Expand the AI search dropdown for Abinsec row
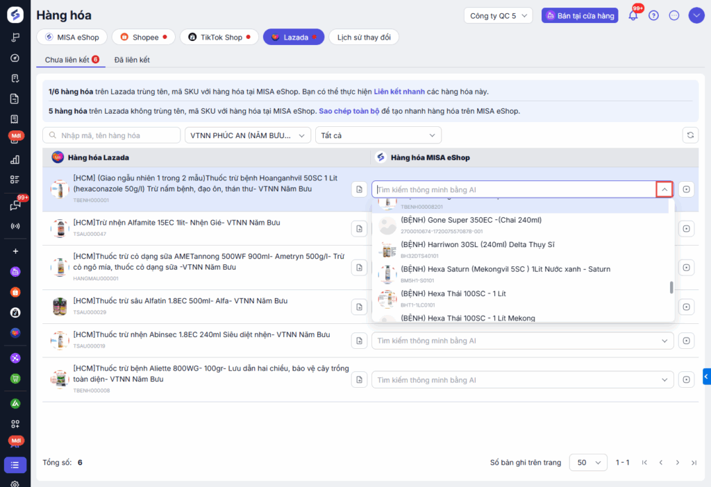Image resolution: width=711 pixels, height=487 pixels. 664,341
